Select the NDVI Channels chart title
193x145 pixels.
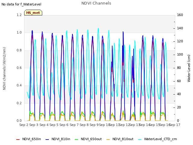click(x=96, y=3)
